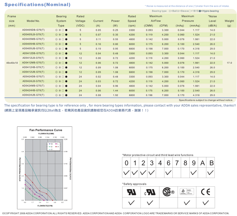Image resolution: width=237 pixels, height=216 pixels.
Task: Click the checkmark under function code 1
Action: tap(135, 173)
